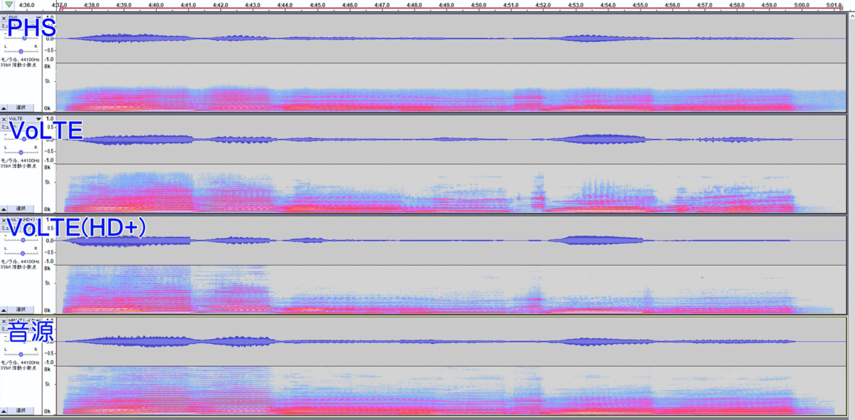The height and width of the screenshot is (420, 855).
Task: Collapse the VoLTE track using its arrow
Action: [4, 209]
